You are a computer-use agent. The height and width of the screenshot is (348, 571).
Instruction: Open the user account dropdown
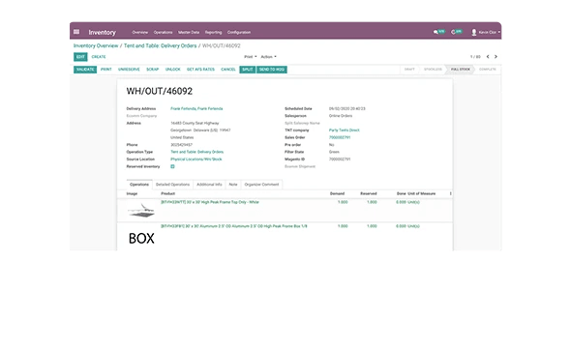(x=486, y=32)
